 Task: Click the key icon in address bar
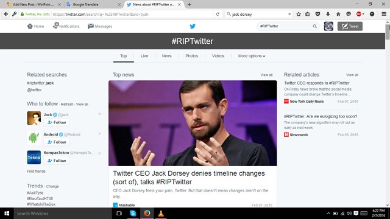tap(15, 14)
